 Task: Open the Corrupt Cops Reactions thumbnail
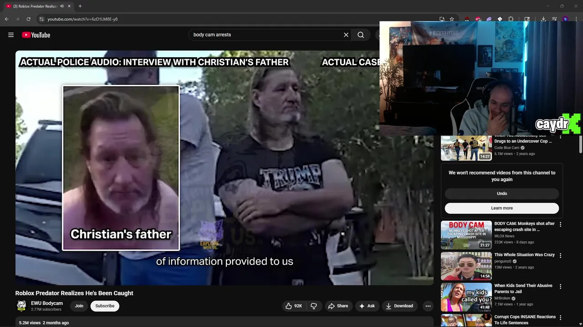tap(466, 321)
